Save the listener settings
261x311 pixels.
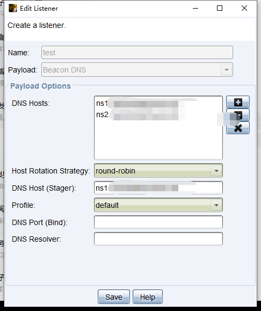[x=114, y=297]
